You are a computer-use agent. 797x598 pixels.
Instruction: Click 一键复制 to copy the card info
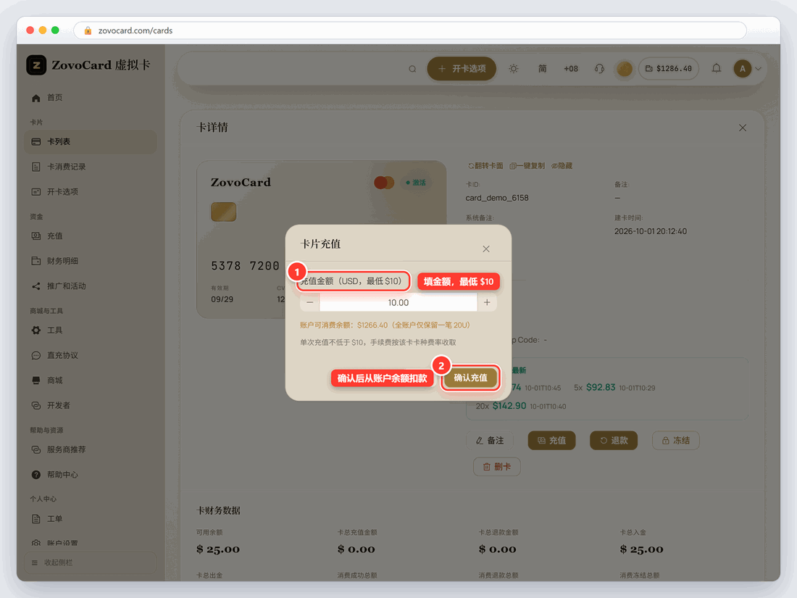527,166
